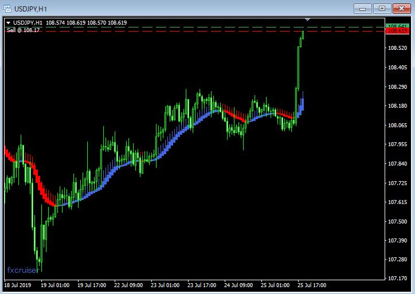Click the USDJPY chart window icon
The width and height of the screenshot is (415, 294).
tap(7, 9)
